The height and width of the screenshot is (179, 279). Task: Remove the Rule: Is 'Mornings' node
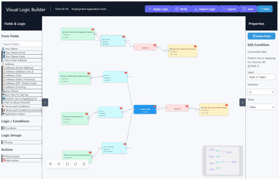pos(125,144)
